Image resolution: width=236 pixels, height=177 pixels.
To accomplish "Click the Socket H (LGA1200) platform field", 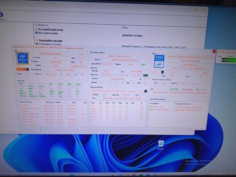I will [x=65, y=70].
